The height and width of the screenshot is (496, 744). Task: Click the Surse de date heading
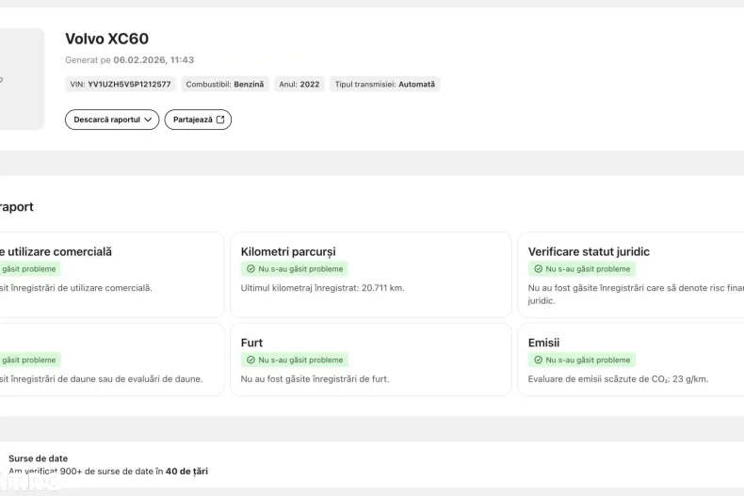pyautogui.click(x=38, y=458)
